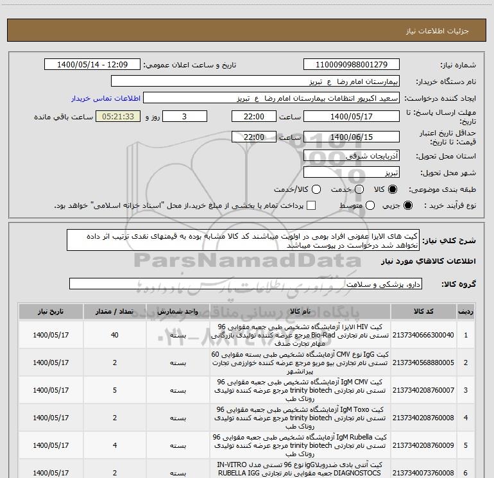This screenshot has width=494, height=478.
Task: Click the IgM Toxo kit name cell
Action: click(300, 418)
